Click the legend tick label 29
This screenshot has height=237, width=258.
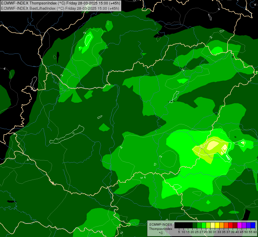coord(206,232)
